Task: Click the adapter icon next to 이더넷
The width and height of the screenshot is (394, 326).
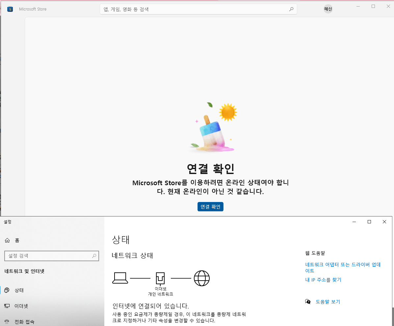Action: pyautogui.click(x=7, y=306)
